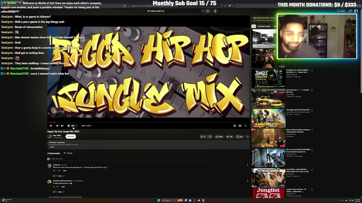This screenshot has height=203, width=362.
Task: Start voice search with the microphone icon
Action: 215,11
